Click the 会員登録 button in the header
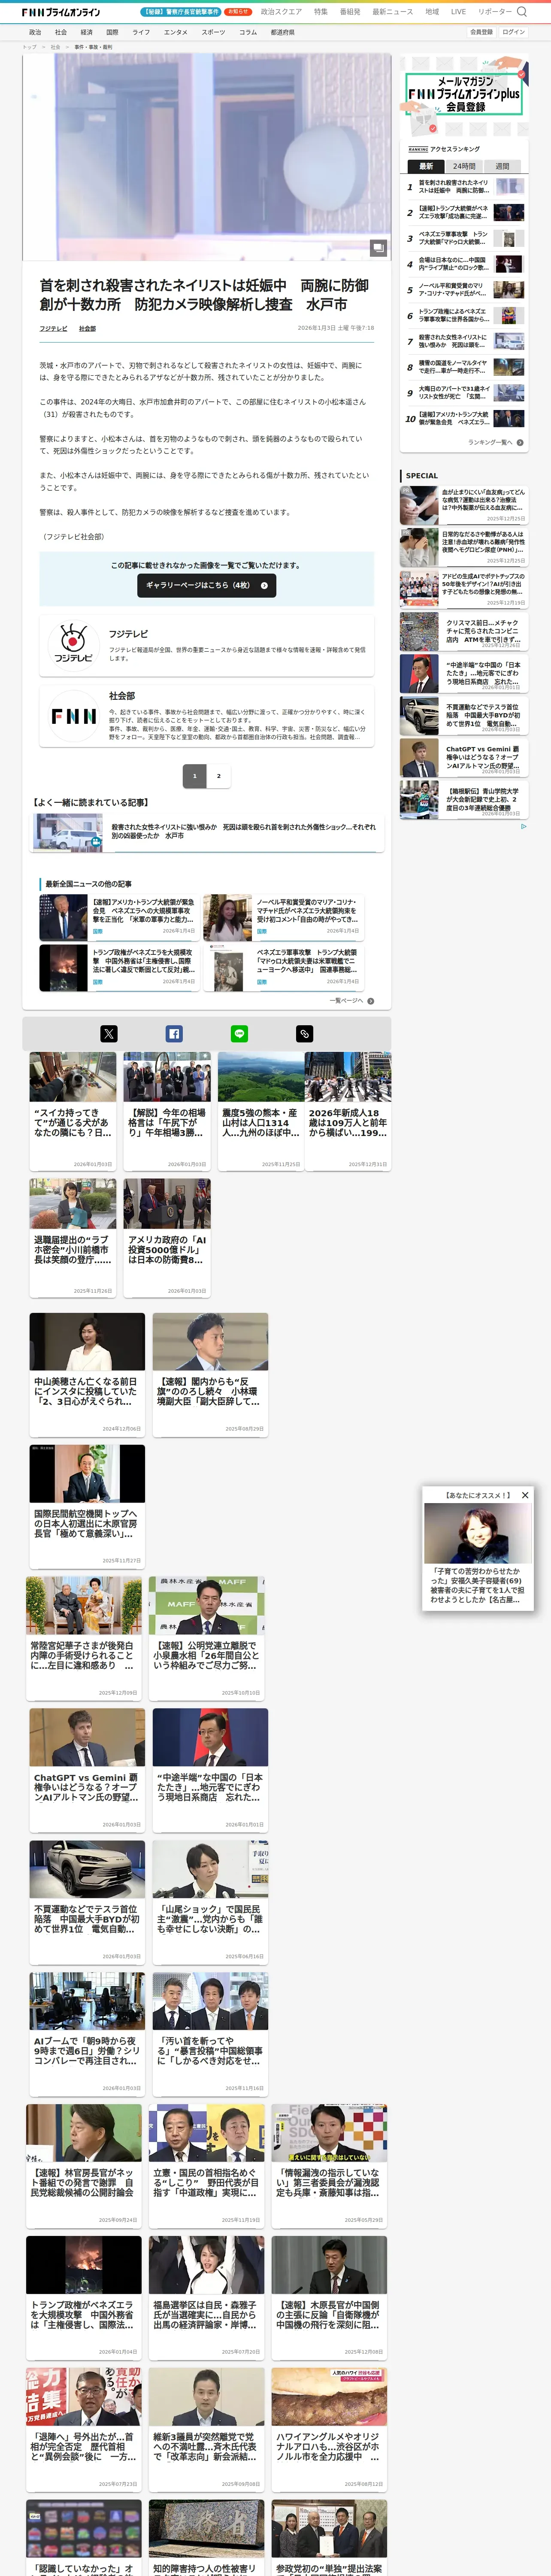Viewport: 551px width, 2576px height. pos(481,32)
